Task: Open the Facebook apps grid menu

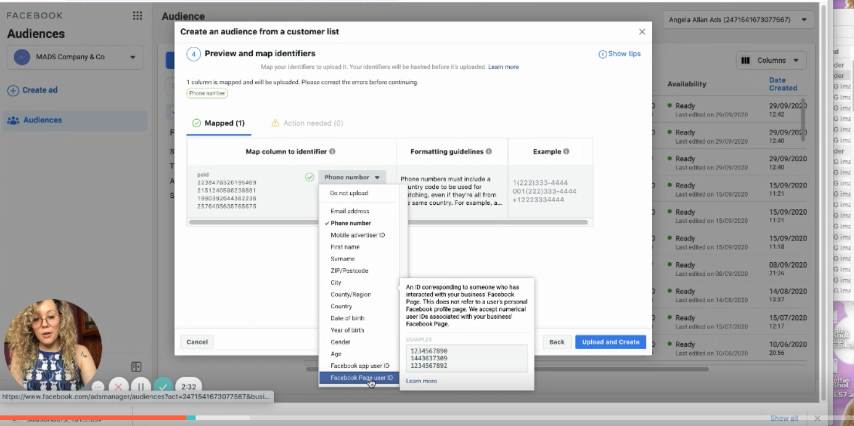Action: tap(137, 16)
